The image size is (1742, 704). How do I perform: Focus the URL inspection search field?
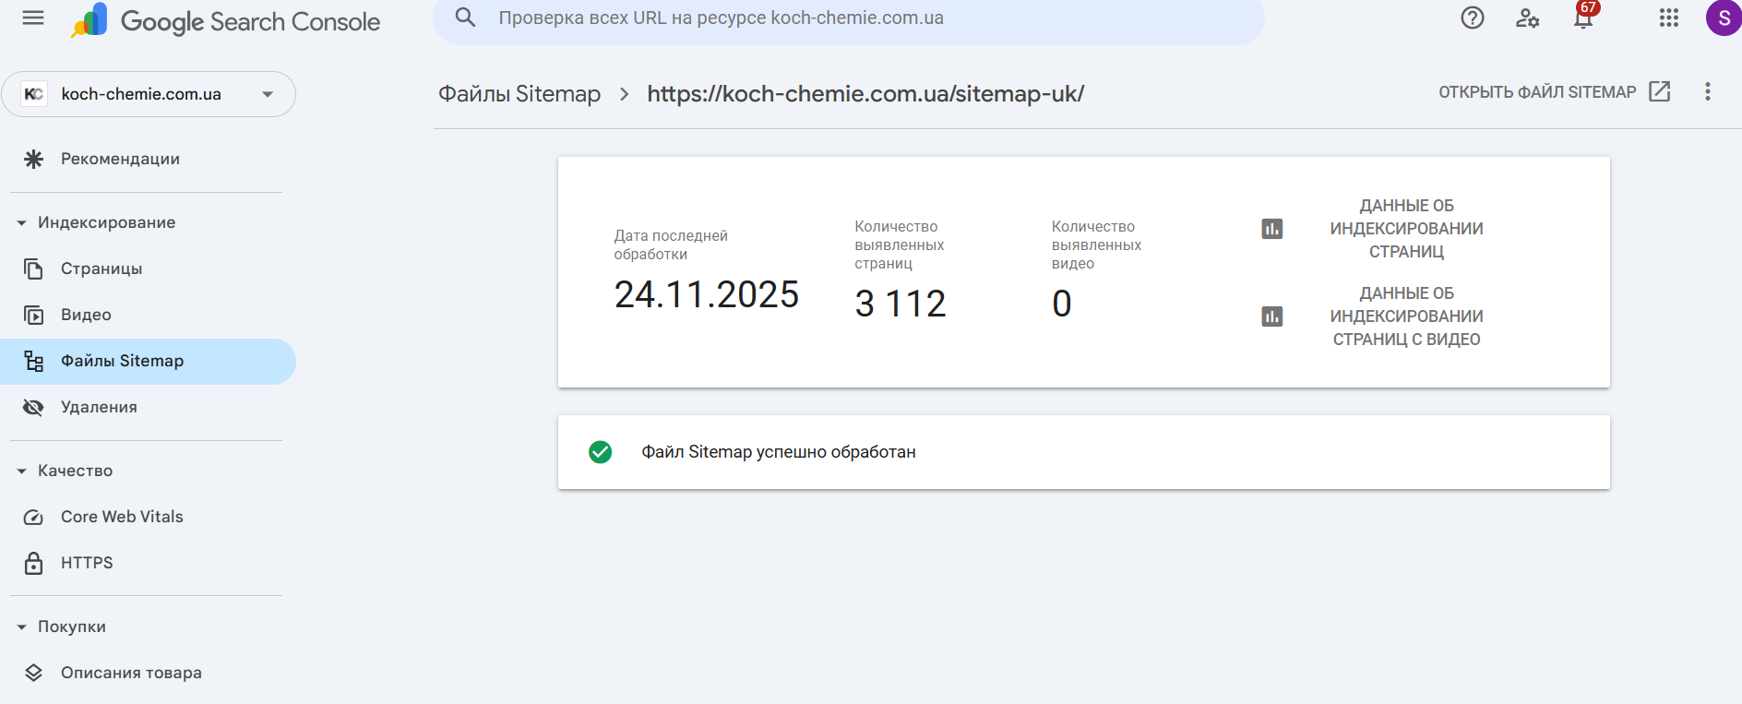coord(849,18)
